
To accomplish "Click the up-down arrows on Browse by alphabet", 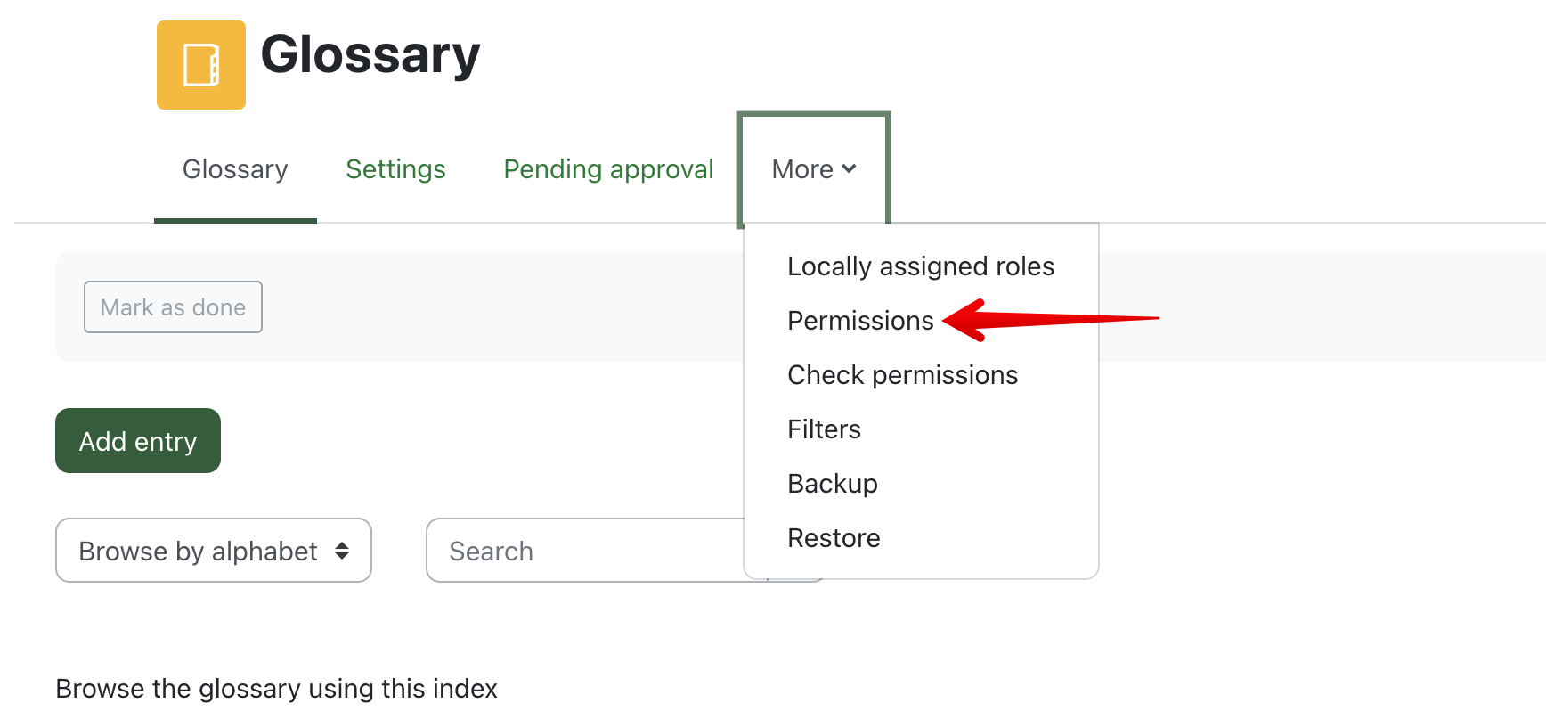I will (x=342, y=552).
